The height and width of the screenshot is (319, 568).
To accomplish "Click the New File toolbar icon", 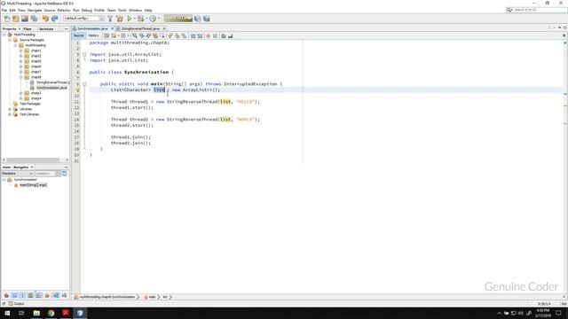I will [x=7, y=19].
